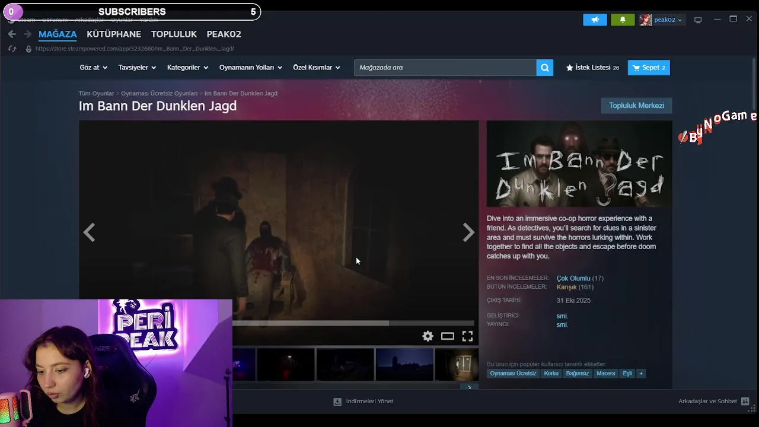Select the Bağımsız tag
This screenshot has width=759, height=427.
(577, 374)
